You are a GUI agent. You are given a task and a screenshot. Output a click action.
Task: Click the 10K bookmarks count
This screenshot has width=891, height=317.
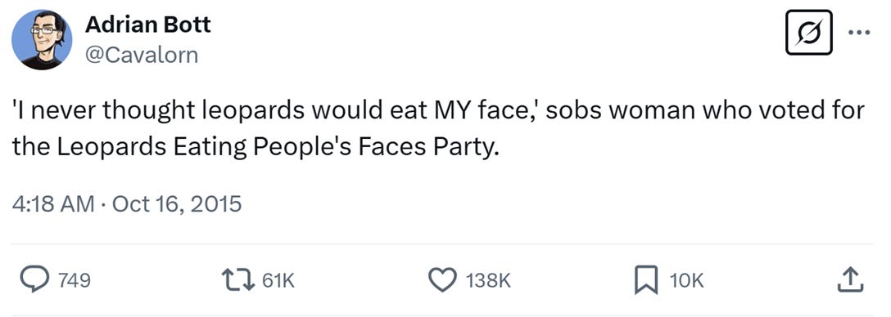[x=686, y=280]
